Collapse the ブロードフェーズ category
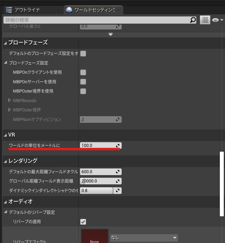Image resolution: width=225 pixels, height=243 pixels. click(x=5, y=43)
